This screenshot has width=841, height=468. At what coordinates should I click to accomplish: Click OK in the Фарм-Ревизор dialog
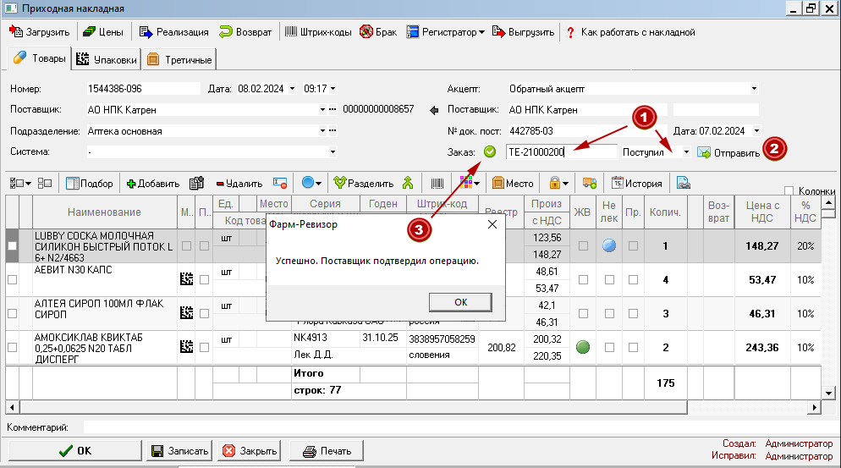[460, 302]
